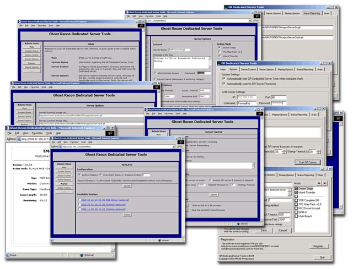Image resolution: width=353 pixels, height=269 pixels.
Task: Click IE throbber logo in Replays browser window
Action: [x=181, y=142]
